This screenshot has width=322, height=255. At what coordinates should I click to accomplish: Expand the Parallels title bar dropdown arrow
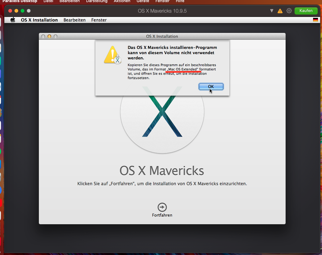tap(271, 11)
